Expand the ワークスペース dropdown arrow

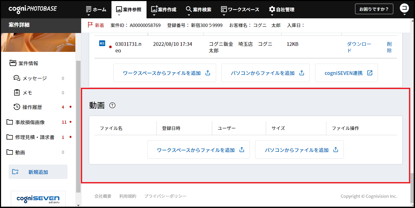[224, 15]
